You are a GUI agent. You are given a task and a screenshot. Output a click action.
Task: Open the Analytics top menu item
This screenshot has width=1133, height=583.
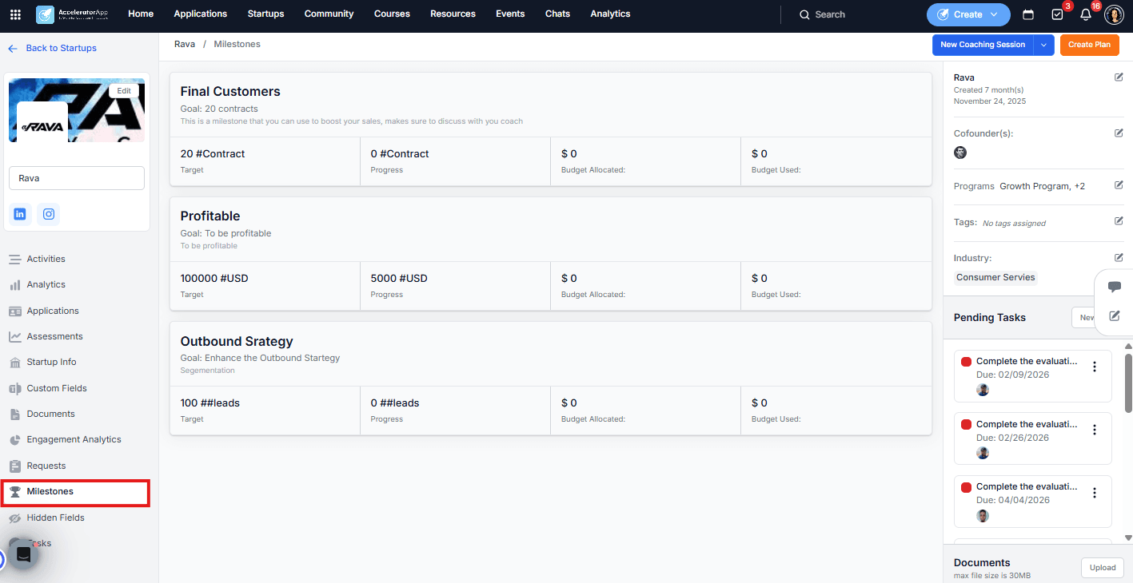(610, 14)
